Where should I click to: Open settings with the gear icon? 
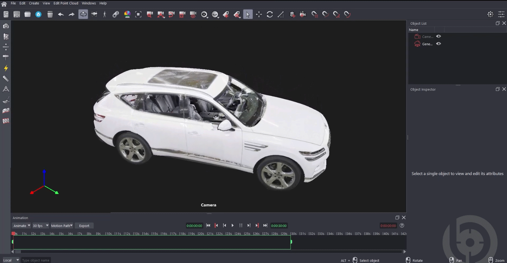point(490,14)
